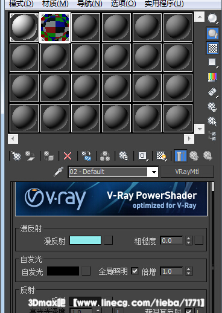Click Put Material to Scene icon
The width and height of the screenshot is (222, 313).
pyautogui.click(x=30, y=156)
